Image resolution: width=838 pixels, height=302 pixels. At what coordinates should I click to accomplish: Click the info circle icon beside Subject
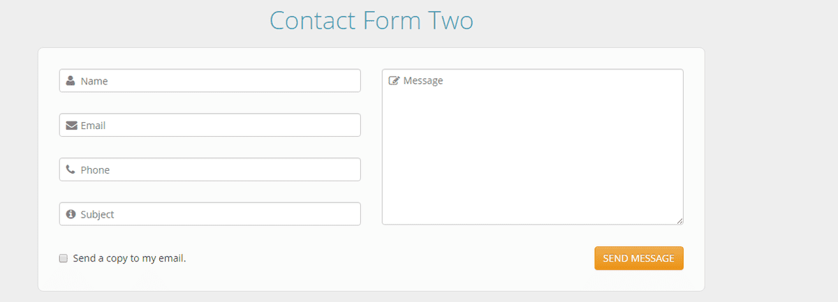coord(71,214)
